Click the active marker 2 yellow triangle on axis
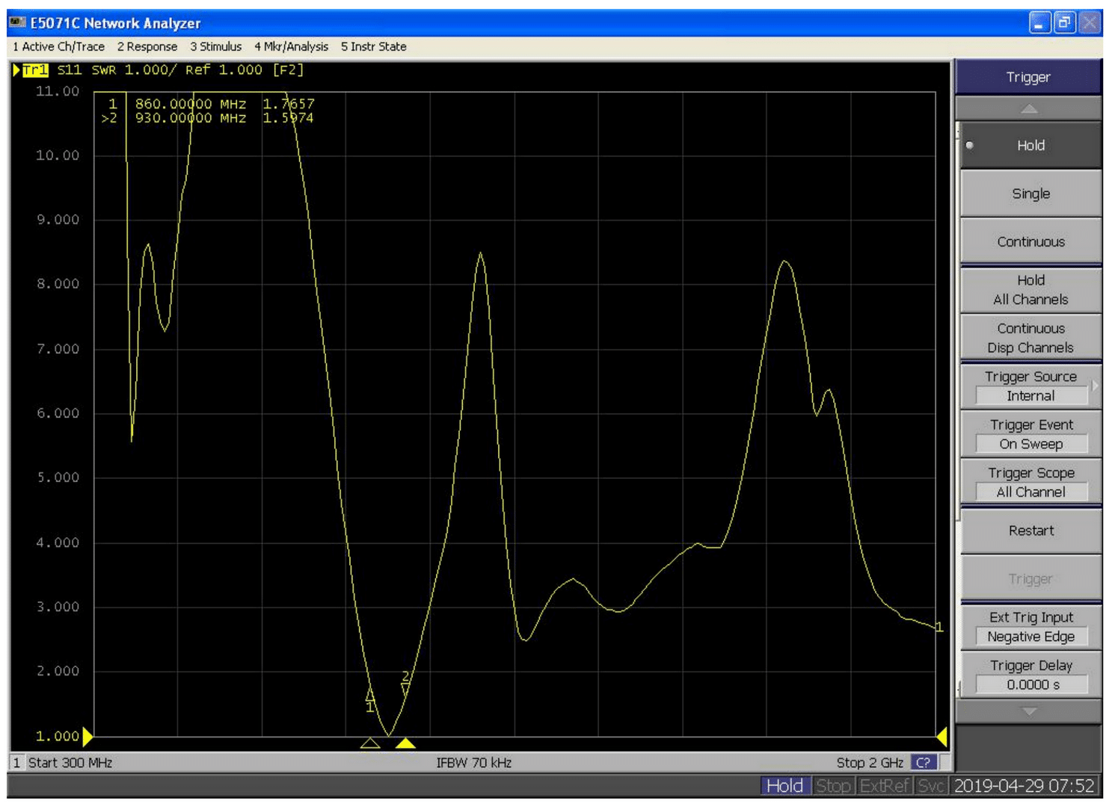 point(405,743)
